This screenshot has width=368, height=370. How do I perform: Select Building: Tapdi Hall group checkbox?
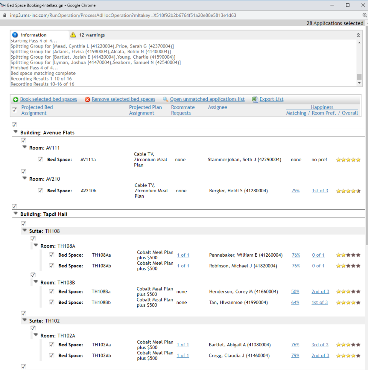(x=15, y=206)
